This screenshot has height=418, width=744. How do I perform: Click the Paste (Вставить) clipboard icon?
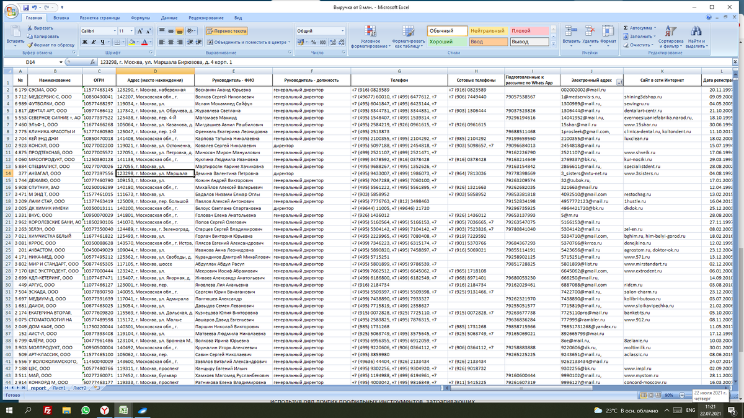pos(15,31)
